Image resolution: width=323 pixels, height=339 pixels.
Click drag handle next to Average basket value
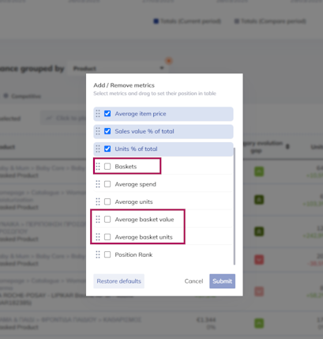(98, 220)
